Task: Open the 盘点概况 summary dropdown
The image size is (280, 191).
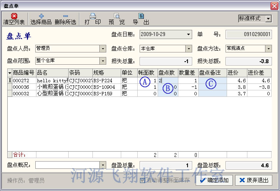Action: 102,165
